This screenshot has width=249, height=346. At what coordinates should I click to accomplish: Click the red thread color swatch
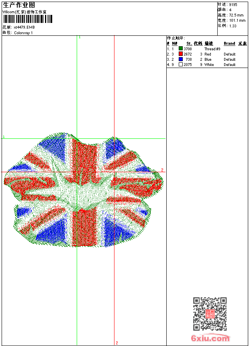pyautogui.click(x=181, y=54)
